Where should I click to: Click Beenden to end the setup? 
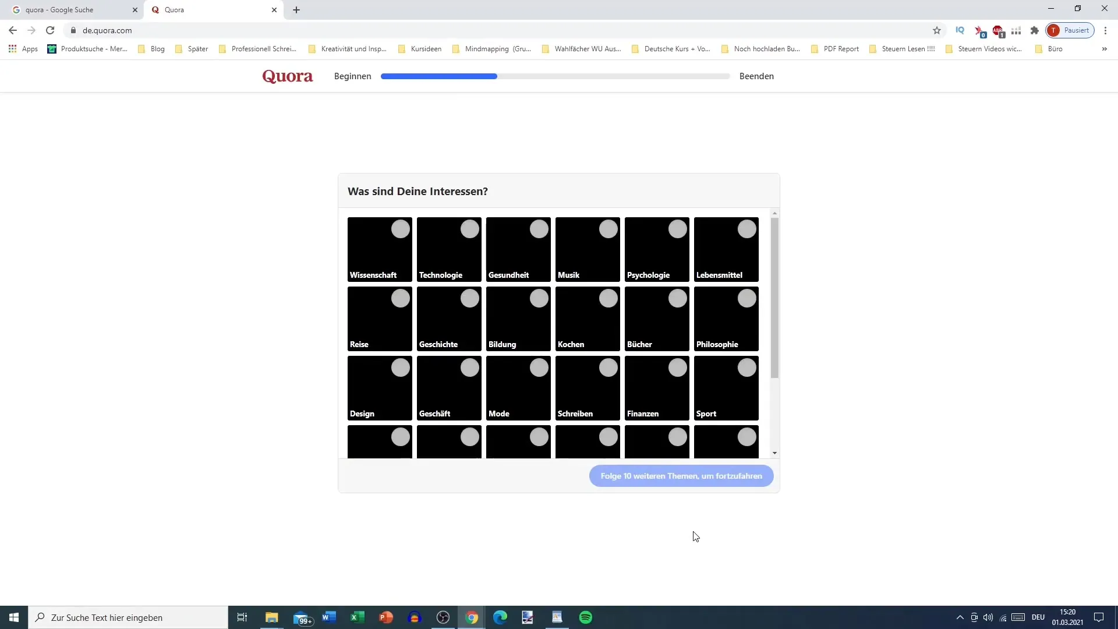pyautogui.click(x=756, y=75)
